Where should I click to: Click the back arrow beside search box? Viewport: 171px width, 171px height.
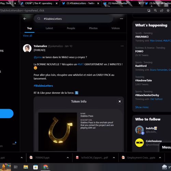pos(25,19)
